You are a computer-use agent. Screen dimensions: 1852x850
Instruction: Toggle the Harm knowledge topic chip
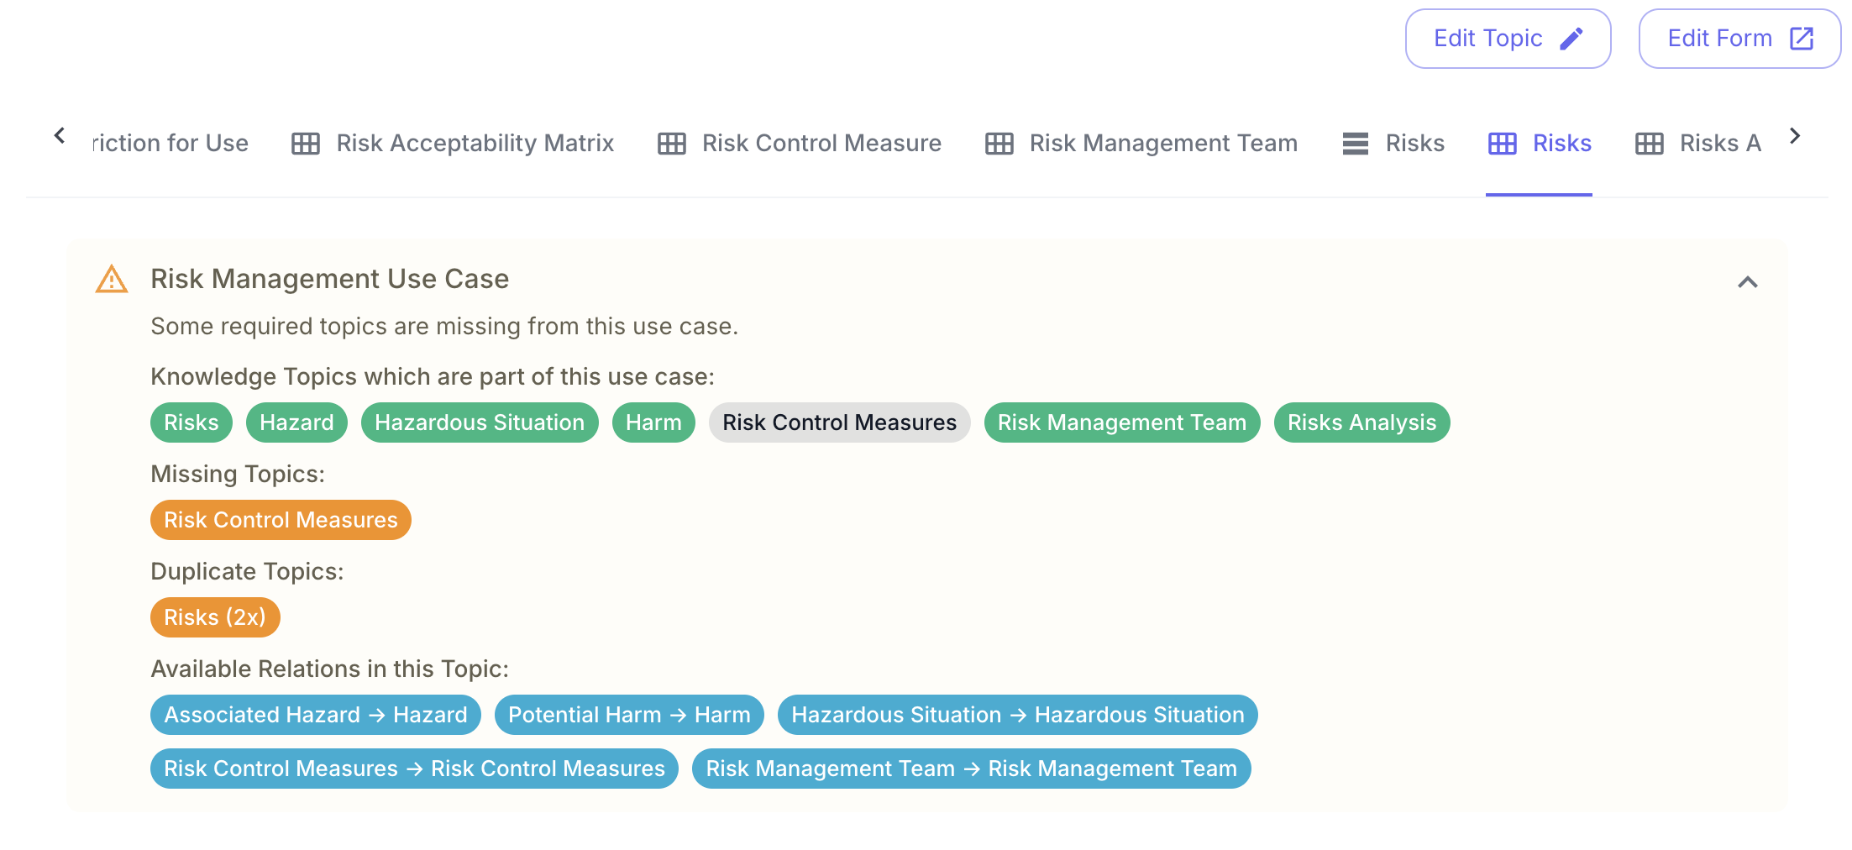tap(653, 422)
